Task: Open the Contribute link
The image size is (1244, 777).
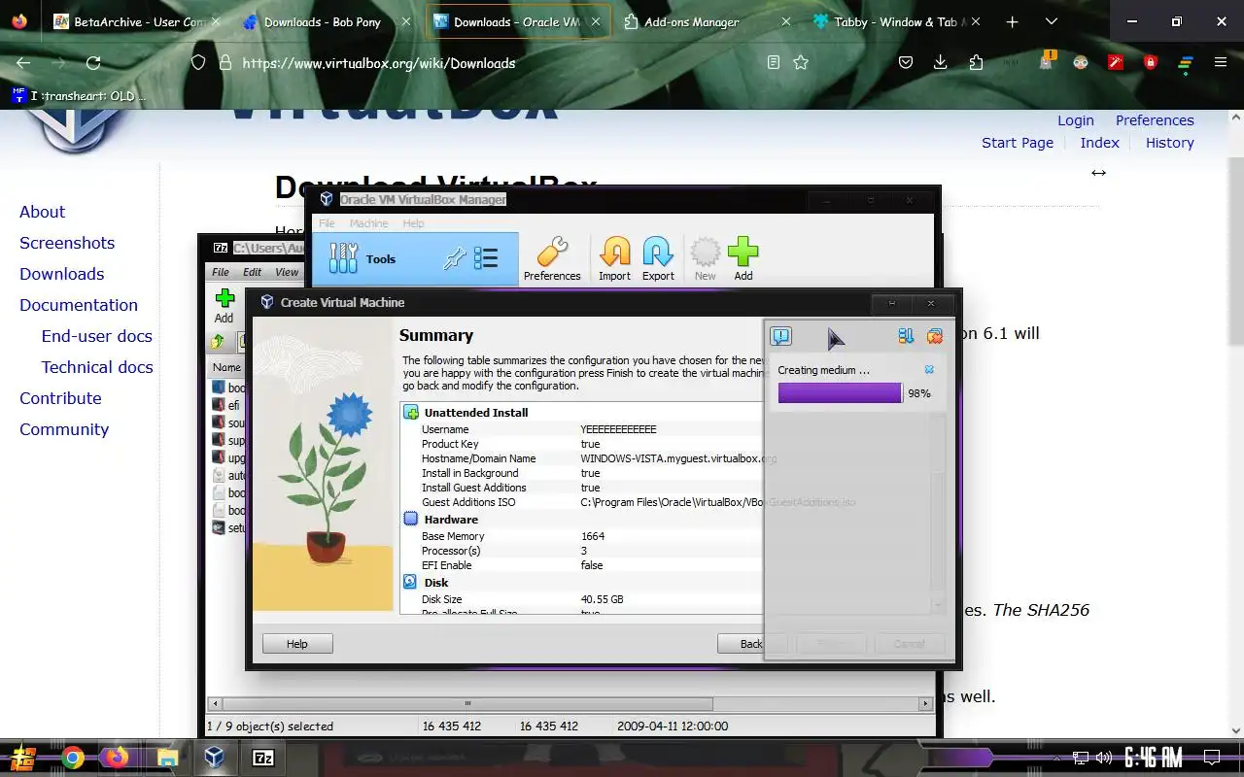Action: tap(60, 398)
